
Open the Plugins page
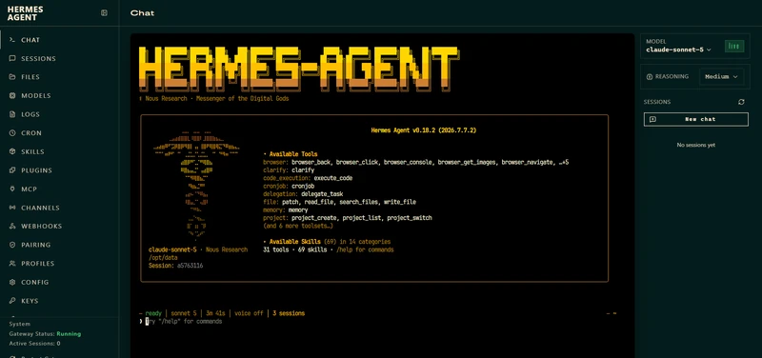59,170
